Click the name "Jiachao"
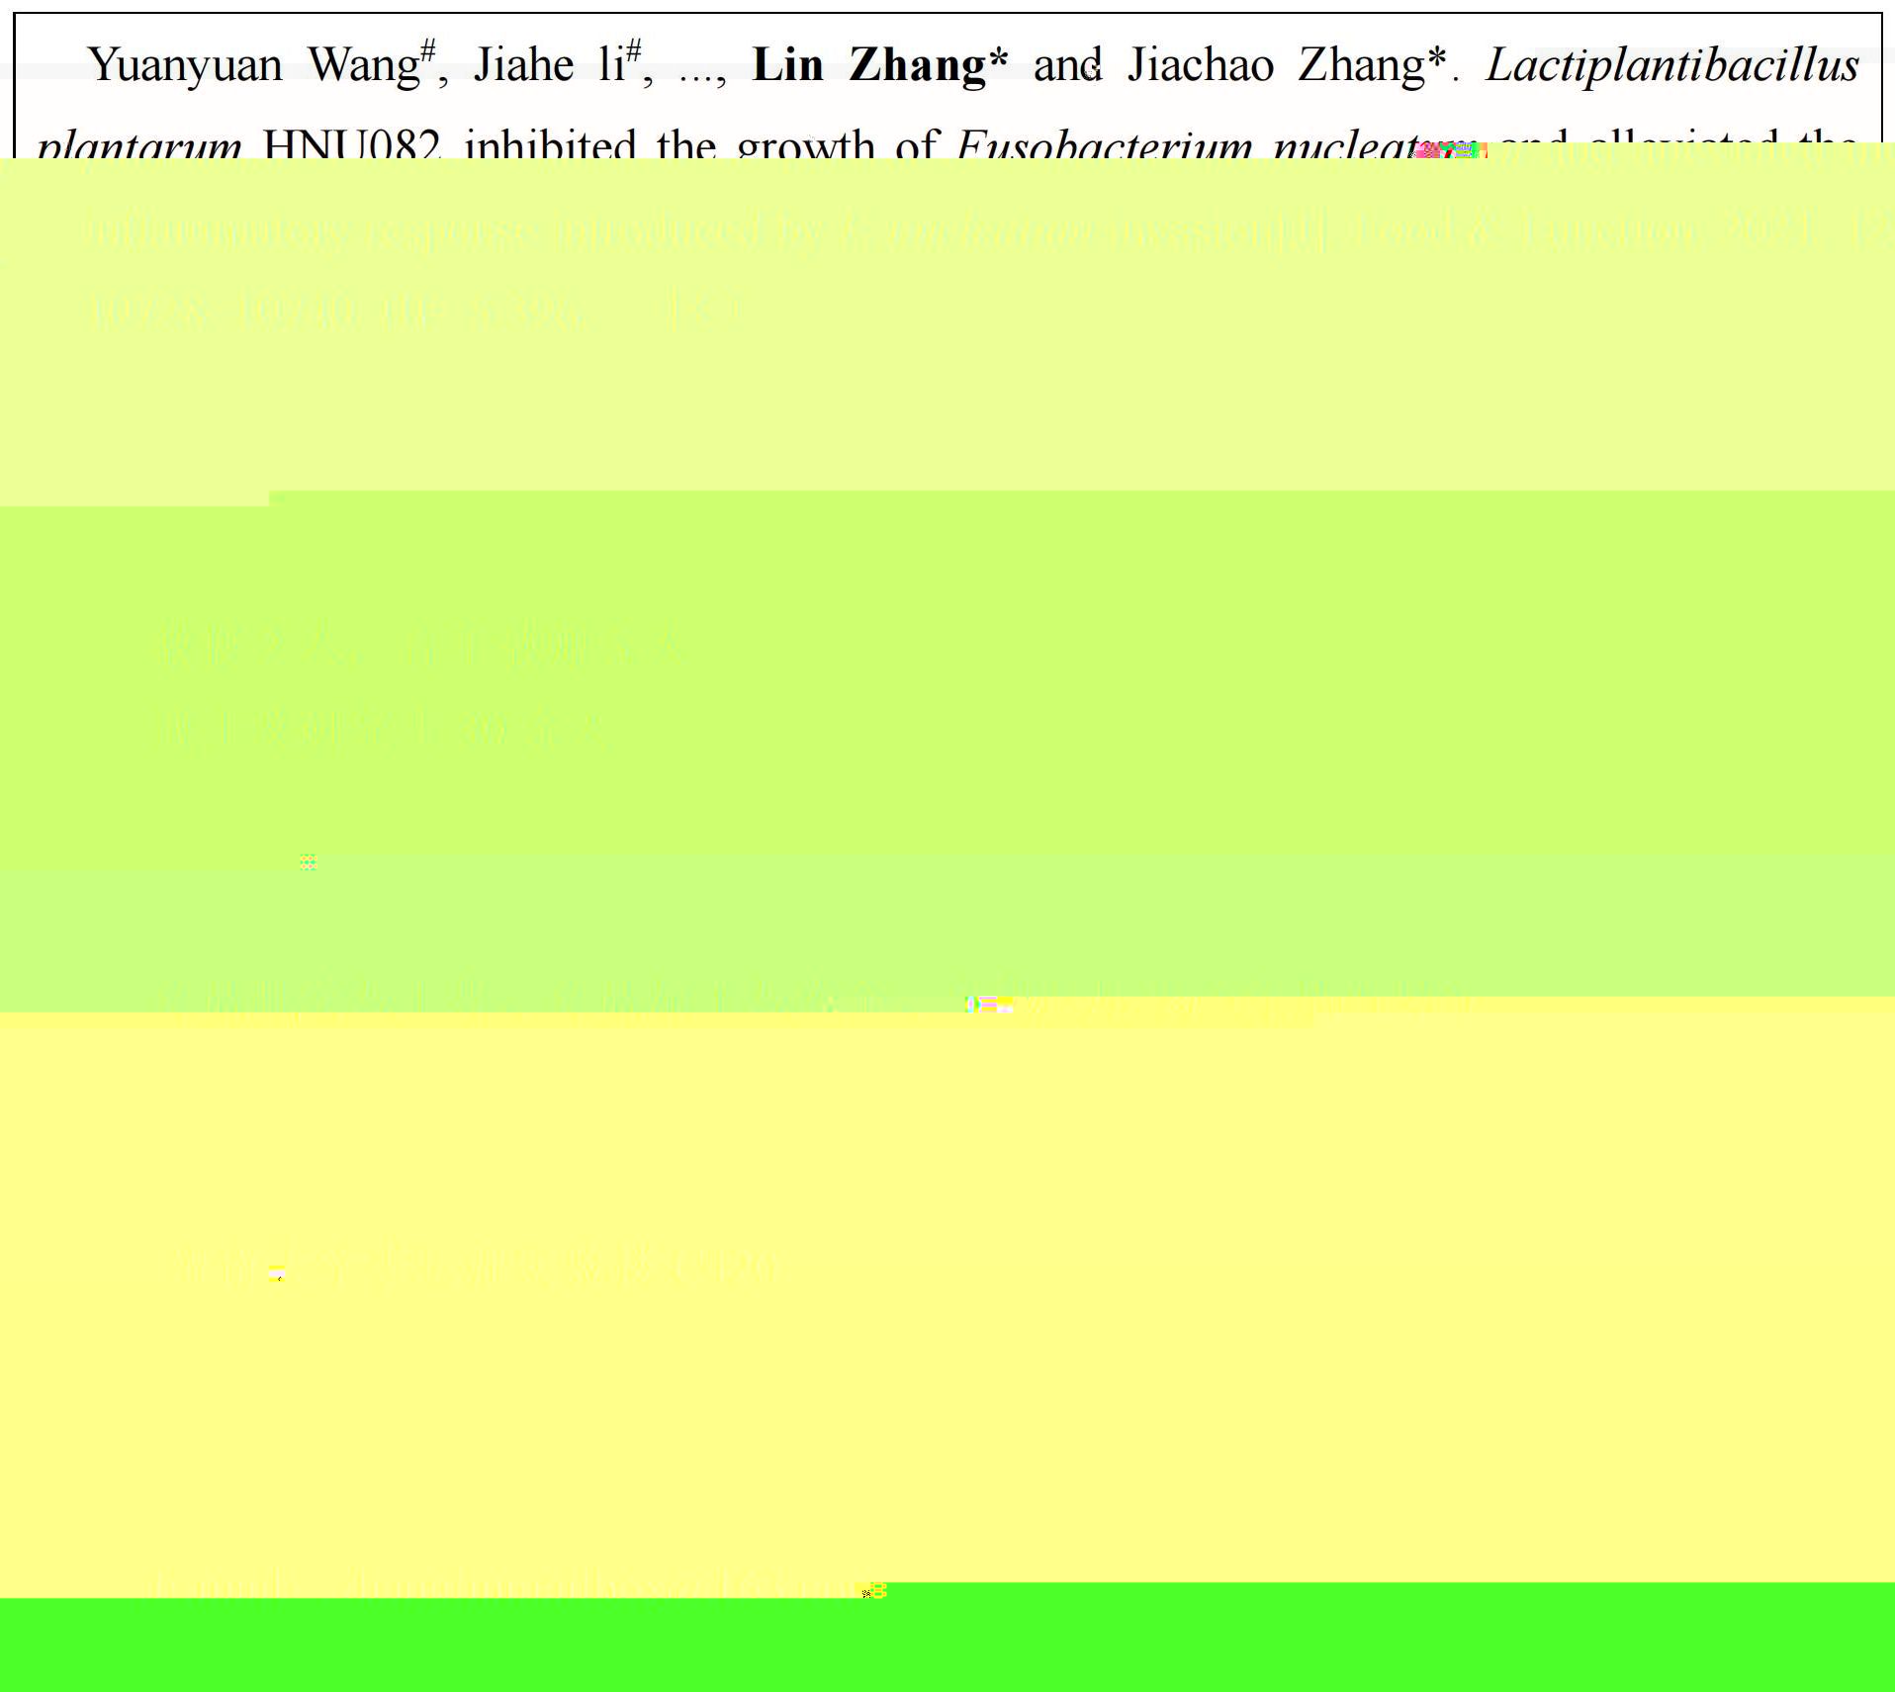 (1200, 66)
